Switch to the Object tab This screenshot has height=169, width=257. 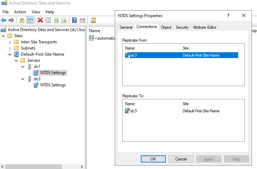tap(166, 27)
